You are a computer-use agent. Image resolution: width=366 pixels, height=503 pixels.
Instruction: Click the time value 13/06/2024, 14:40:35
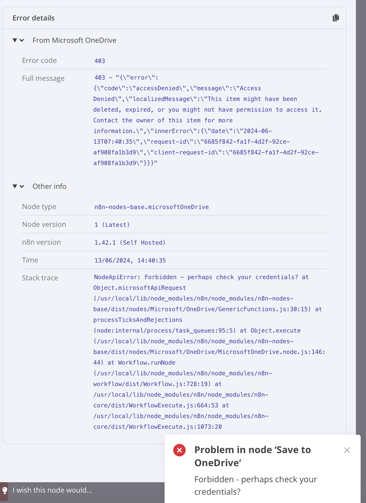coord(130,260)
